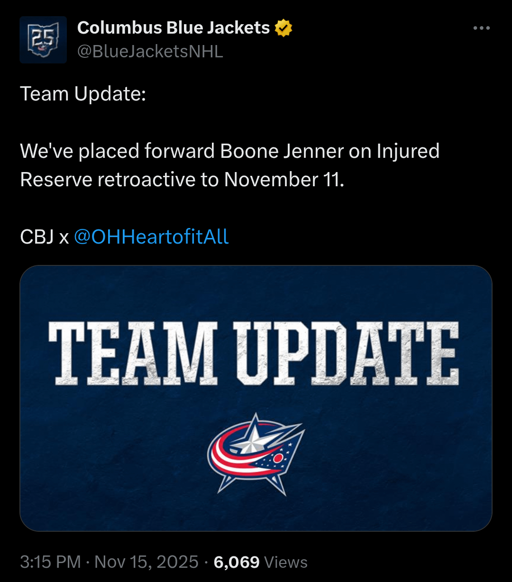The height and width of the screenshot is (582, 512).
Task: Click the 6,069 view count number
Action: coord(237,562)
